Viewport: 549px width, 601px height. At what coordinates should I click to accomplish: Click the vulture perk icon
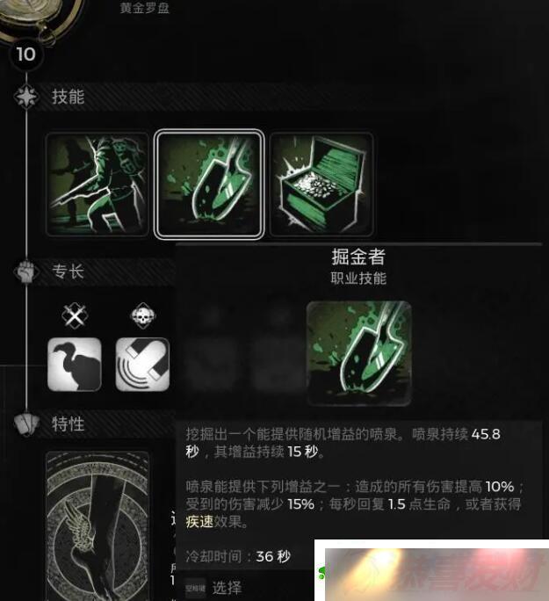(x=75, y=365)
